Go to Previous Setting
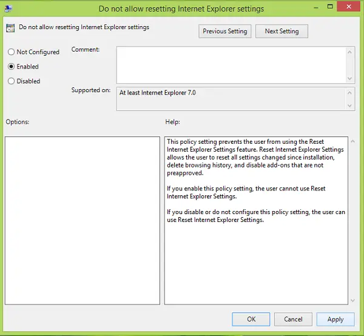 point(224,31)
